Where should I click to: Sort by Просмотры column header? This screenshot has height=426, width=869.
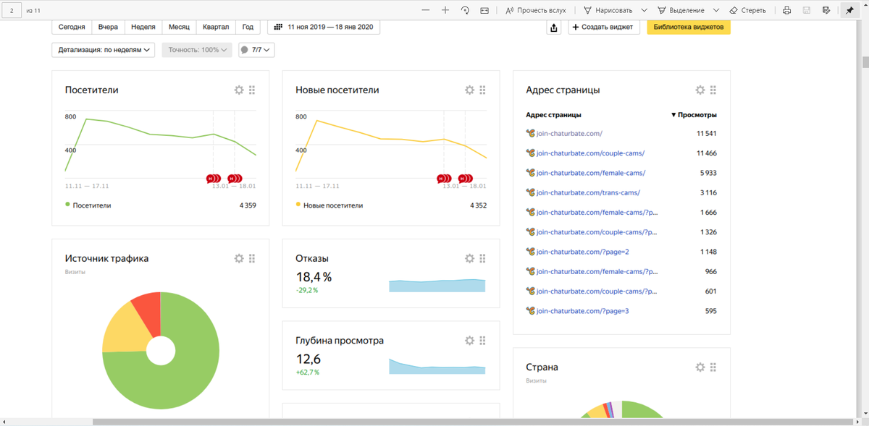tap(694, 115)
